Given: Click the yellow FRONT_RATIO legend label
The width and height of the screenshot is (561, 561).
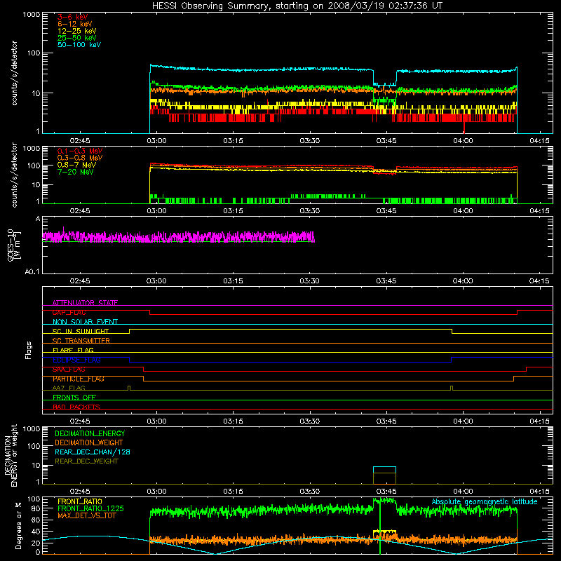Looking at the screenshot, I should pos(80,501).
